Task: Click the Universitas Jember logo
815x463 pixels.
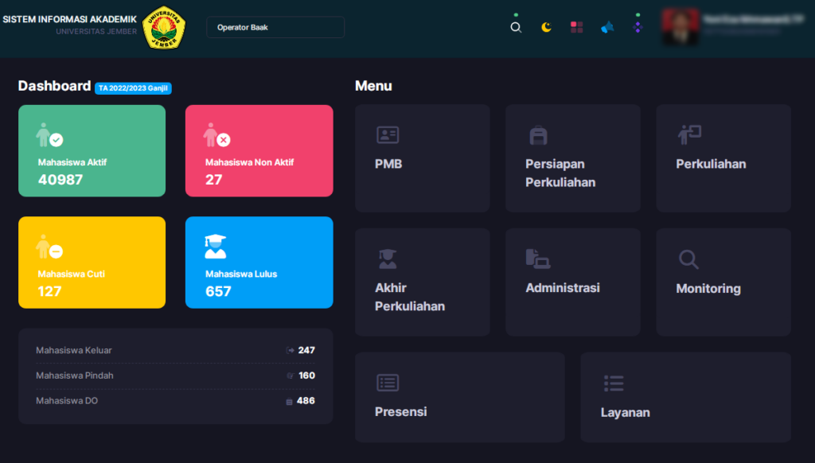Action: (164, 28)
